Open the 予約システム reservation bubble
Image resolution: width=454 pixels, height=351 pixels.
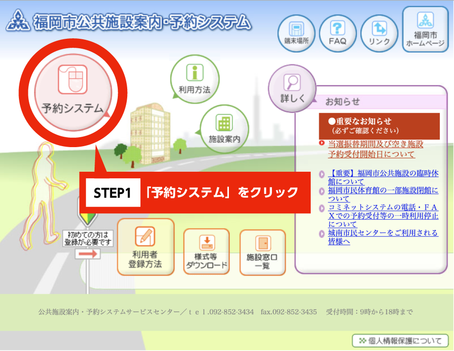coord(73,92)
